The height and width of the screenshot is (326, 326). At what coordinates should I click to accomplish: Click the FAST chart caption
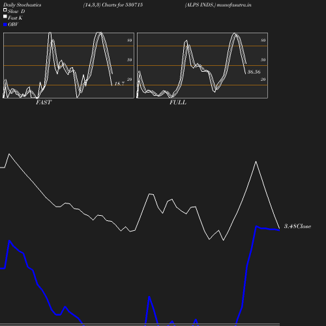(x=44, y=102)
